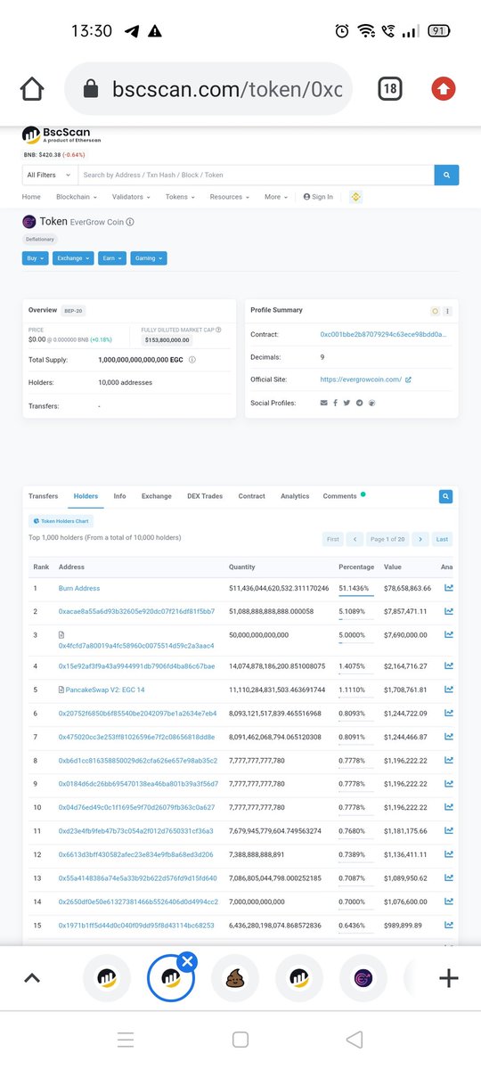Expand the More menu

coord(276,197)
